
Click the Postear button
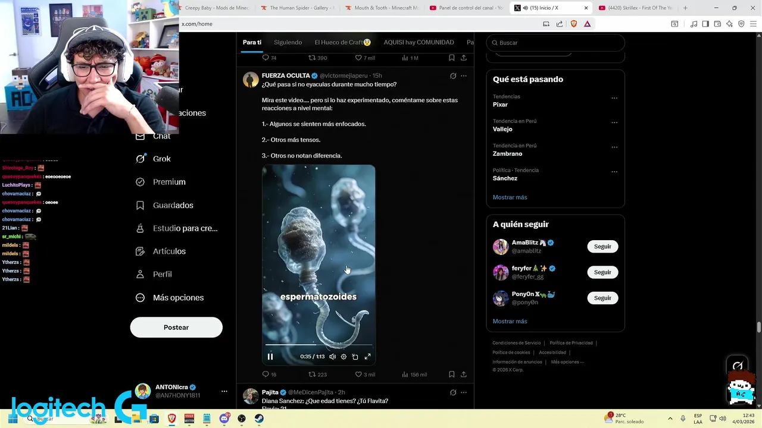coord(176,328)
